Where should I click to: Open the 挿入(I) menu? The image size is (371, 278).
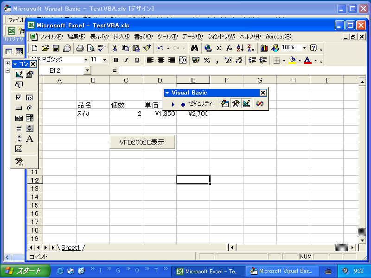(x=122, y=37)
